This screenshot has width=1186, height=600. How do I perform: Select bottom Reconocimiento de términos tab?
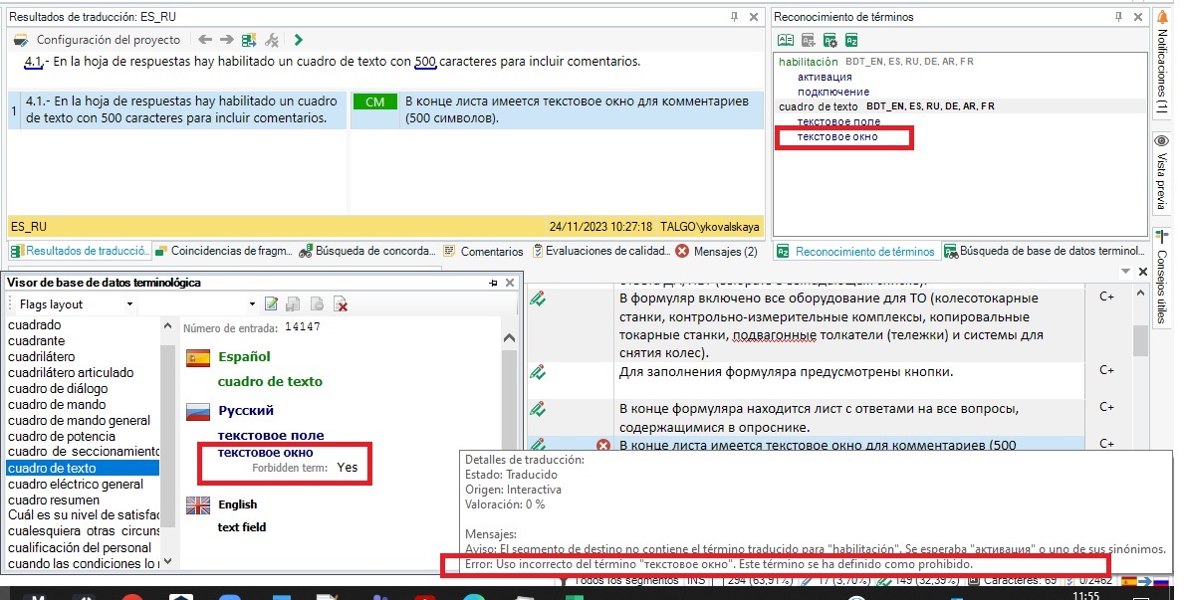point(856,251)
